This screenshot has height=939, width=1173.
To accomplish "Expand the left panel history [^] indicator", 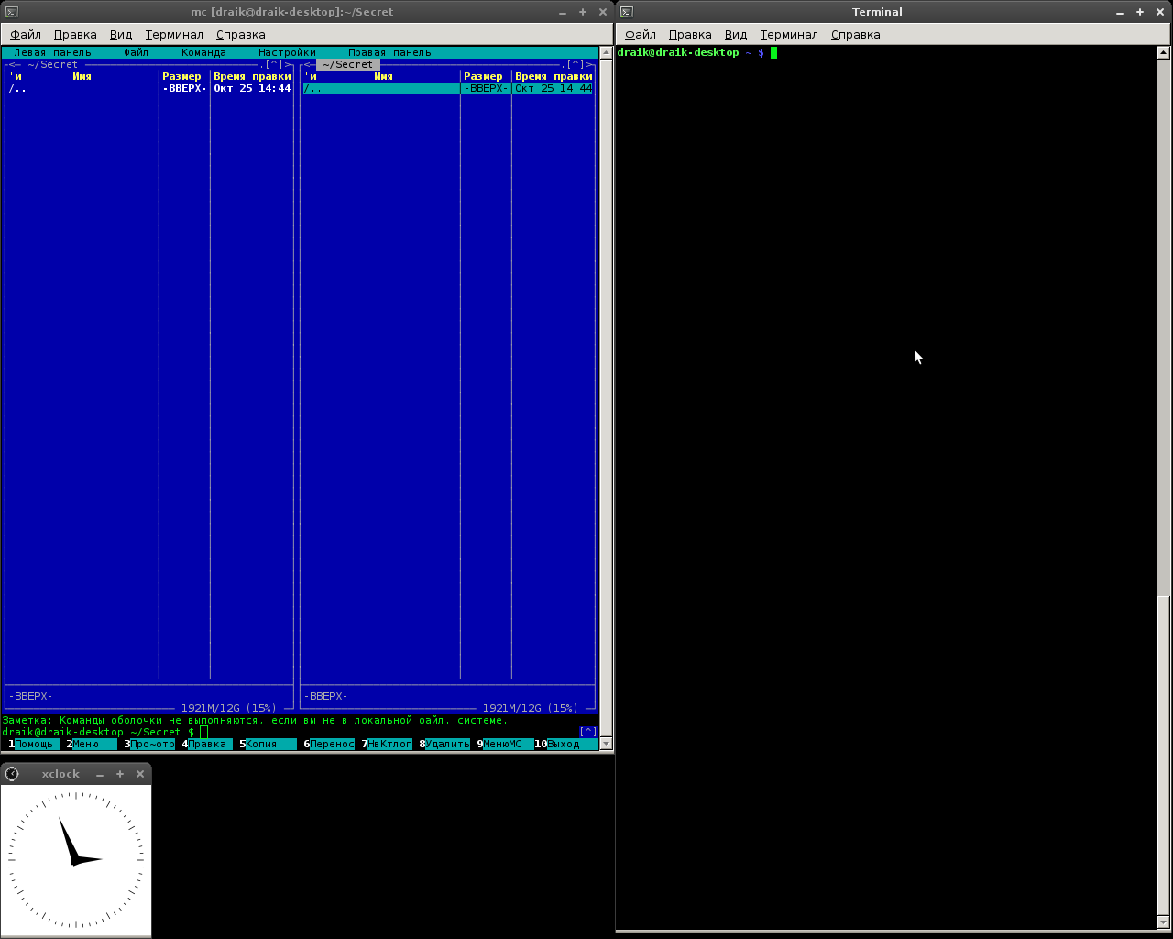I will pyautogui.click(x=274, y=65).
